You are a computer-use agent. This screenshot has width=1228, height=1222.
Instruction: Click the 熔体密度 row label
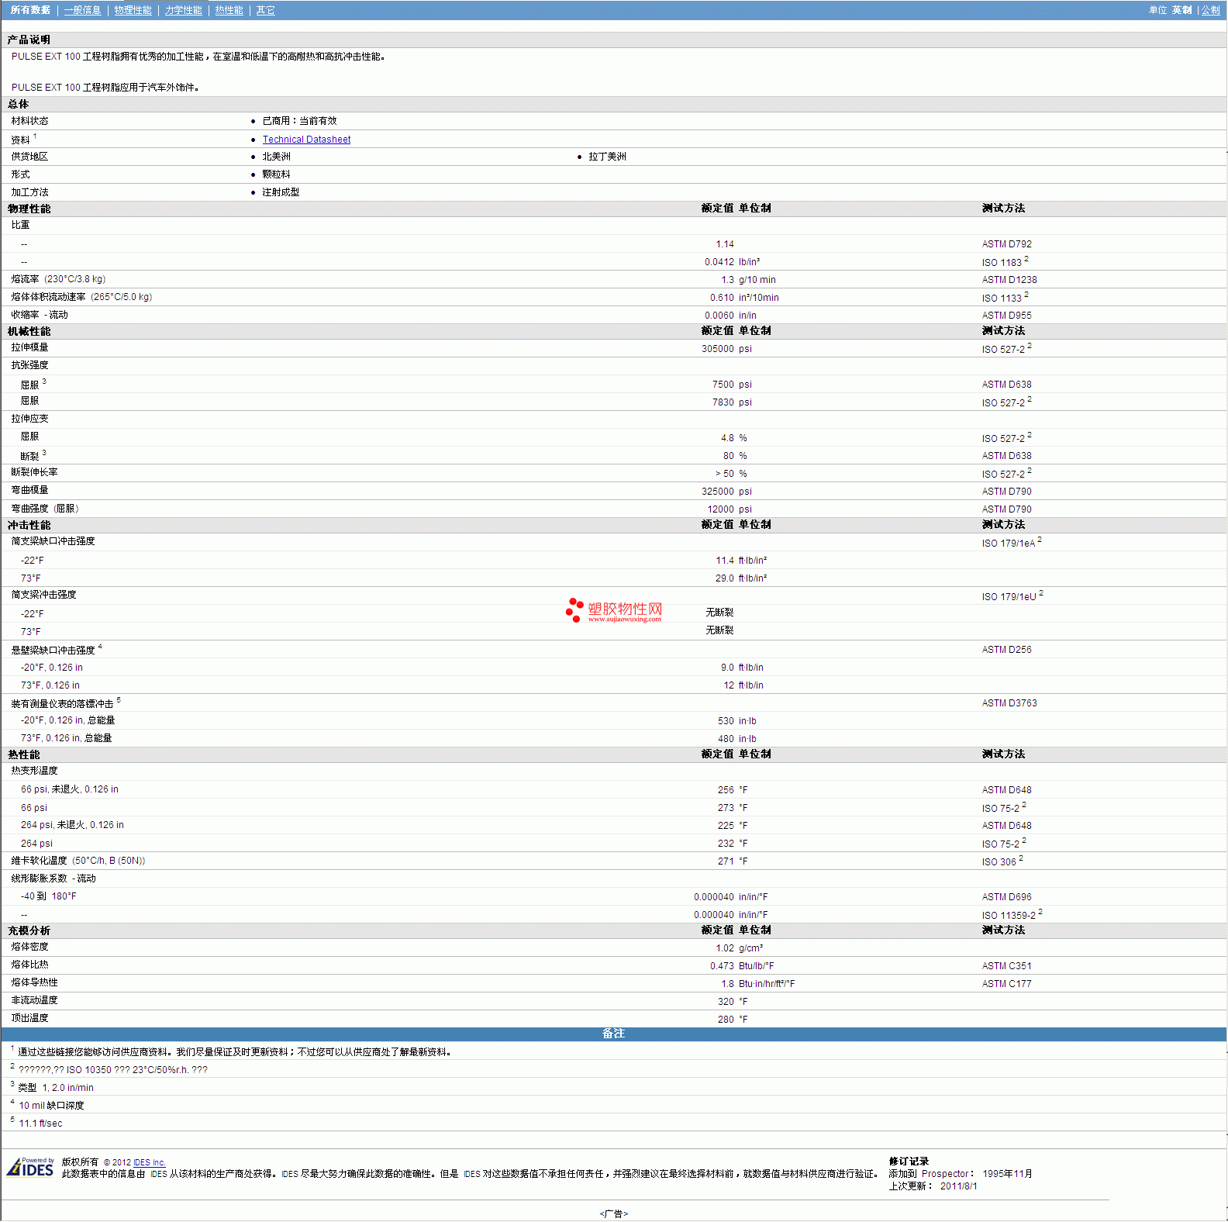point(29,947)
